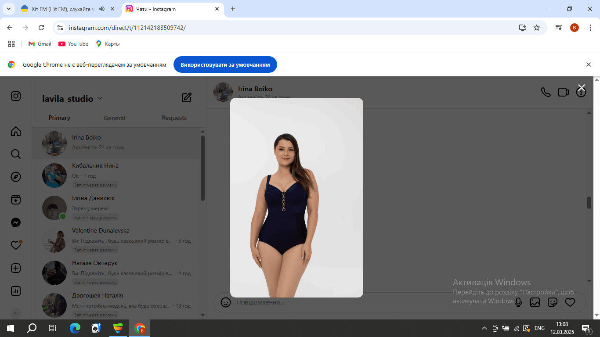600x337 pixels.
Task: Switch to the Primary inbox tab
Action: click(x=59, y=118)
